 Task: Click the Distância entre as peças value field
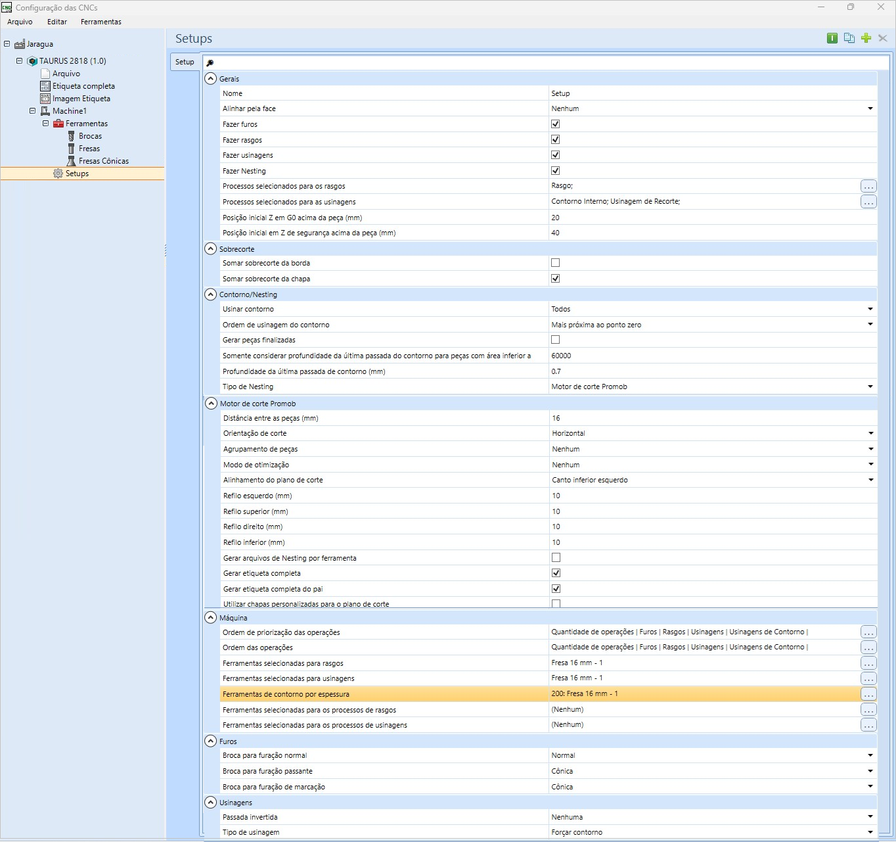(713, 418)
